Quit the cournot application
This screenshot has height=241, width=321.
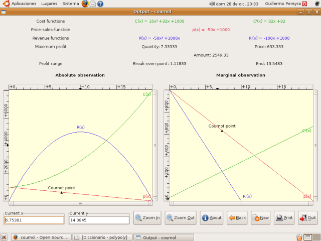pos(307,218)
